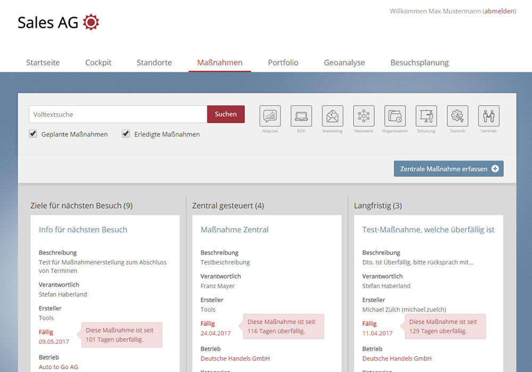The image size is (532, 372).
Task: Click the abmelden logout link
Action: (x=499, y=11)
